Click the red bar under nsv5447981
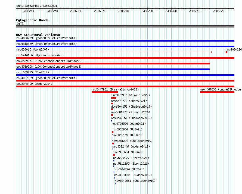Image resolution: width=242 pixels, height=194 pixels. 105,92
